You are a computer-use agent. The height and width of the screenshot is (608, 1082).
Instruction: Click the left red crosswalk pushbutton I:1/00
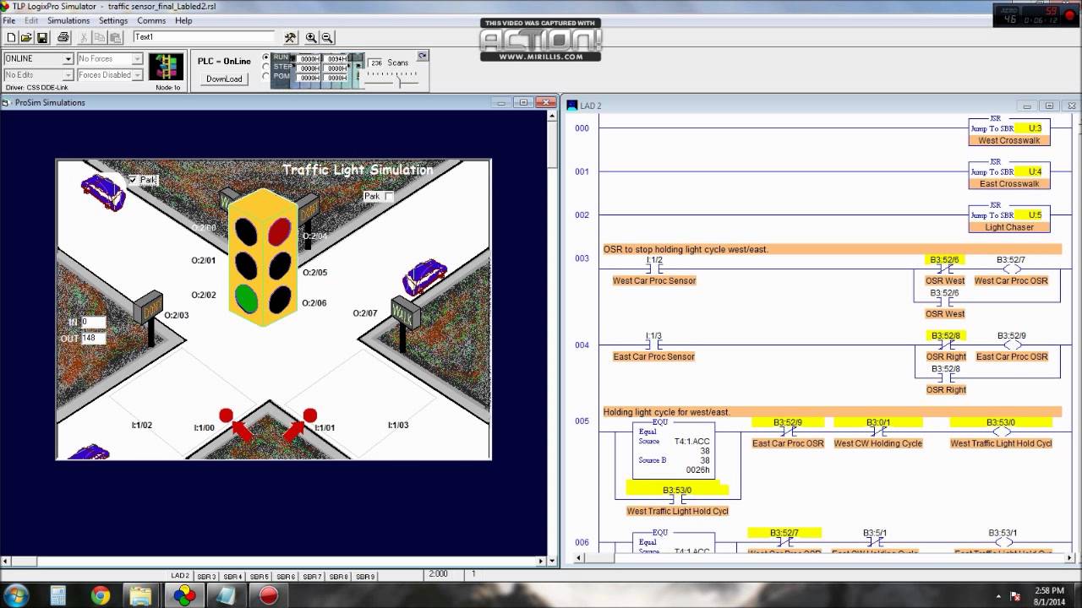pyautogui.click(x=226, y=415)
